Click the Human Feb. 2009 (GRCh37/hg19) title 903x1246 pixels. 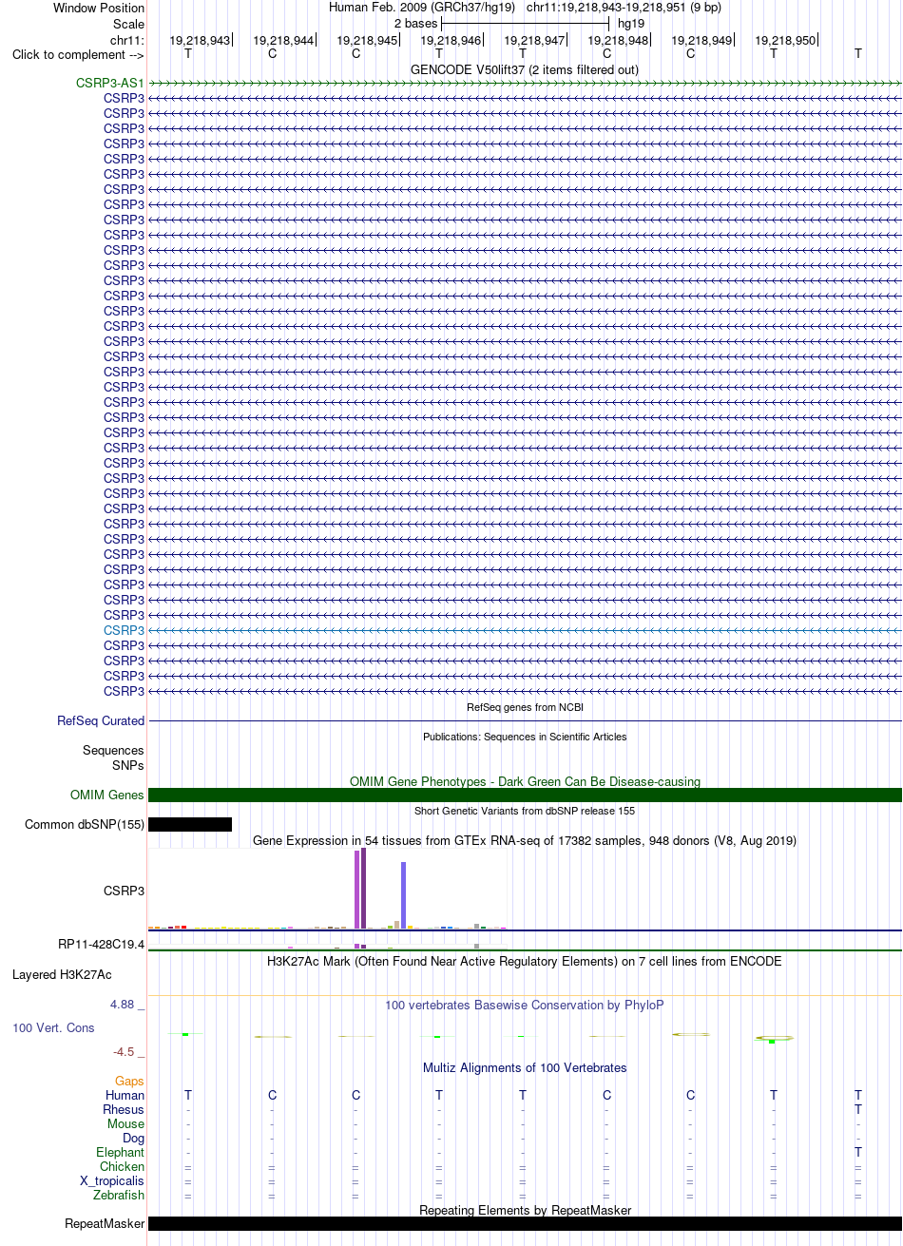422,8
